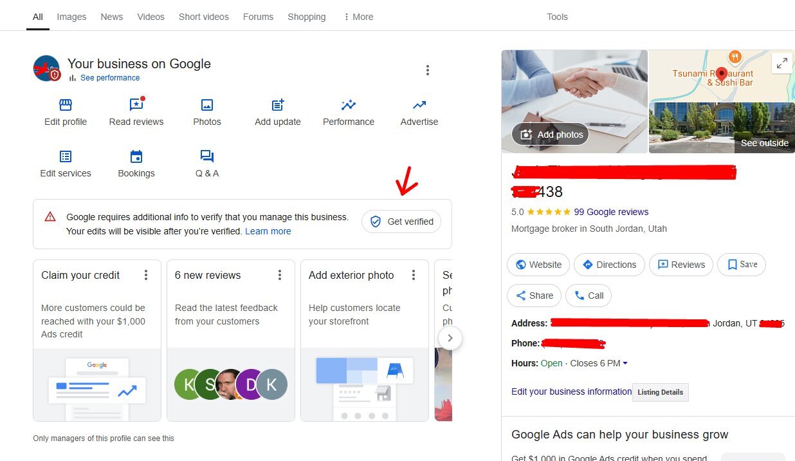Select the All results tab

[x=38, y=17]
